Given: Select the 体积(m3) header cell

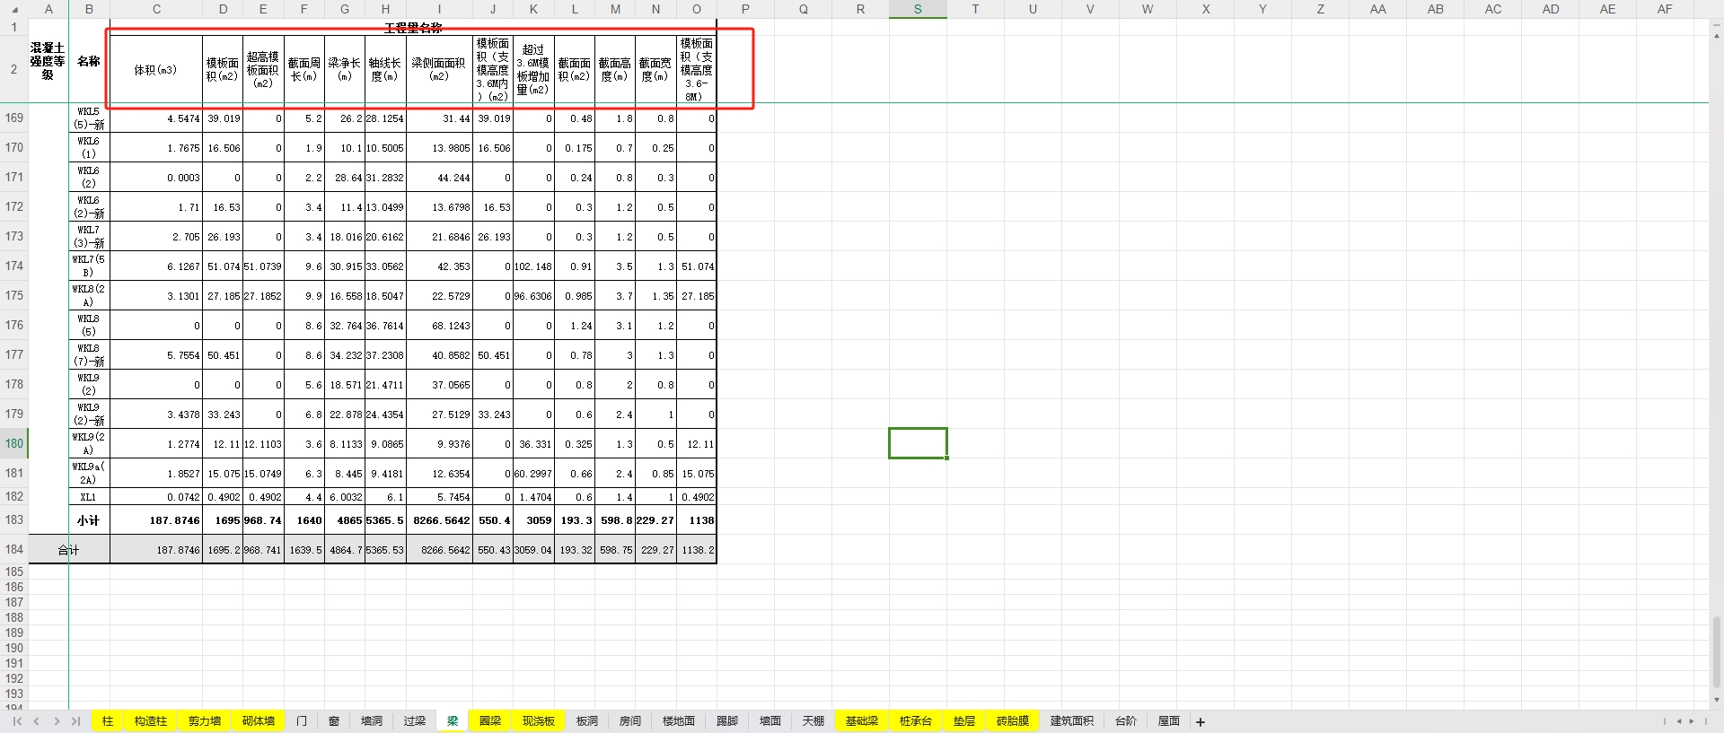Looking at the screenshot, I should pos(156,69).
